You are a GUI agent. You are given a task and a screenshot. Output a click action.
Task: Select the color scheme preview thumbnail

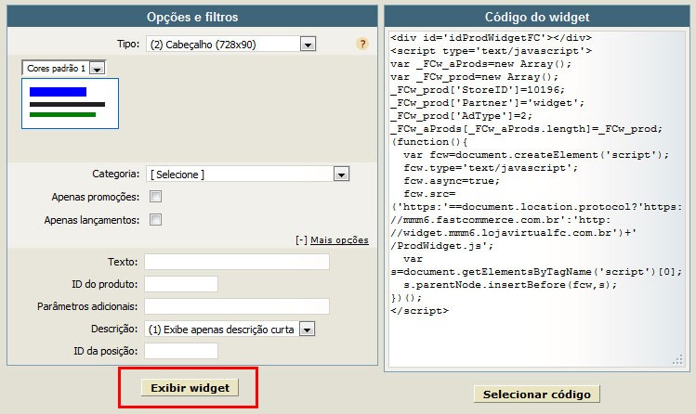pyautogui.click(x=70, y=103)
